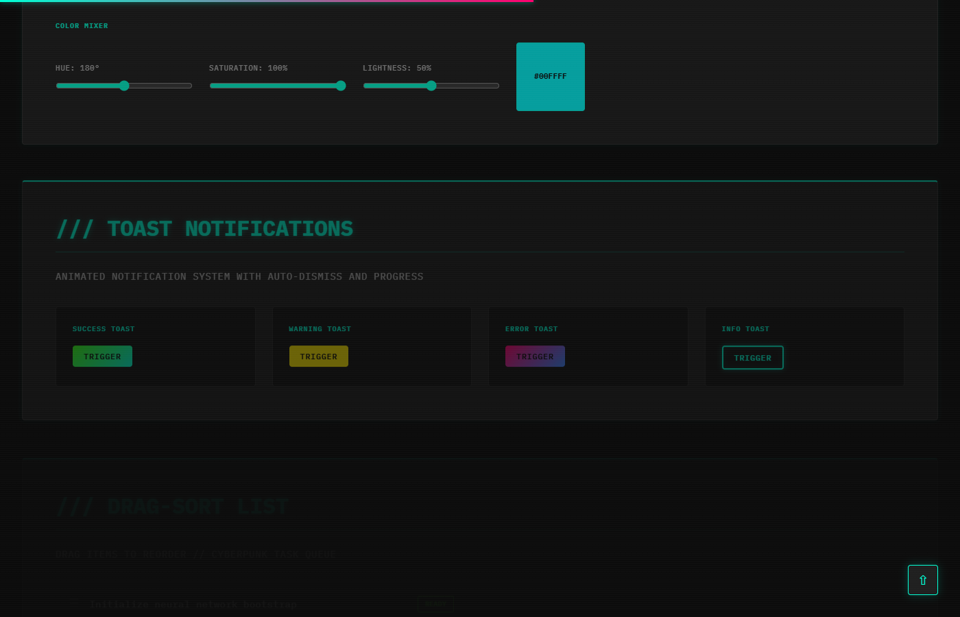Click the HUE: 180° text label
The height and width of the screenshot is (617, 960).
[x=77, y=68]
